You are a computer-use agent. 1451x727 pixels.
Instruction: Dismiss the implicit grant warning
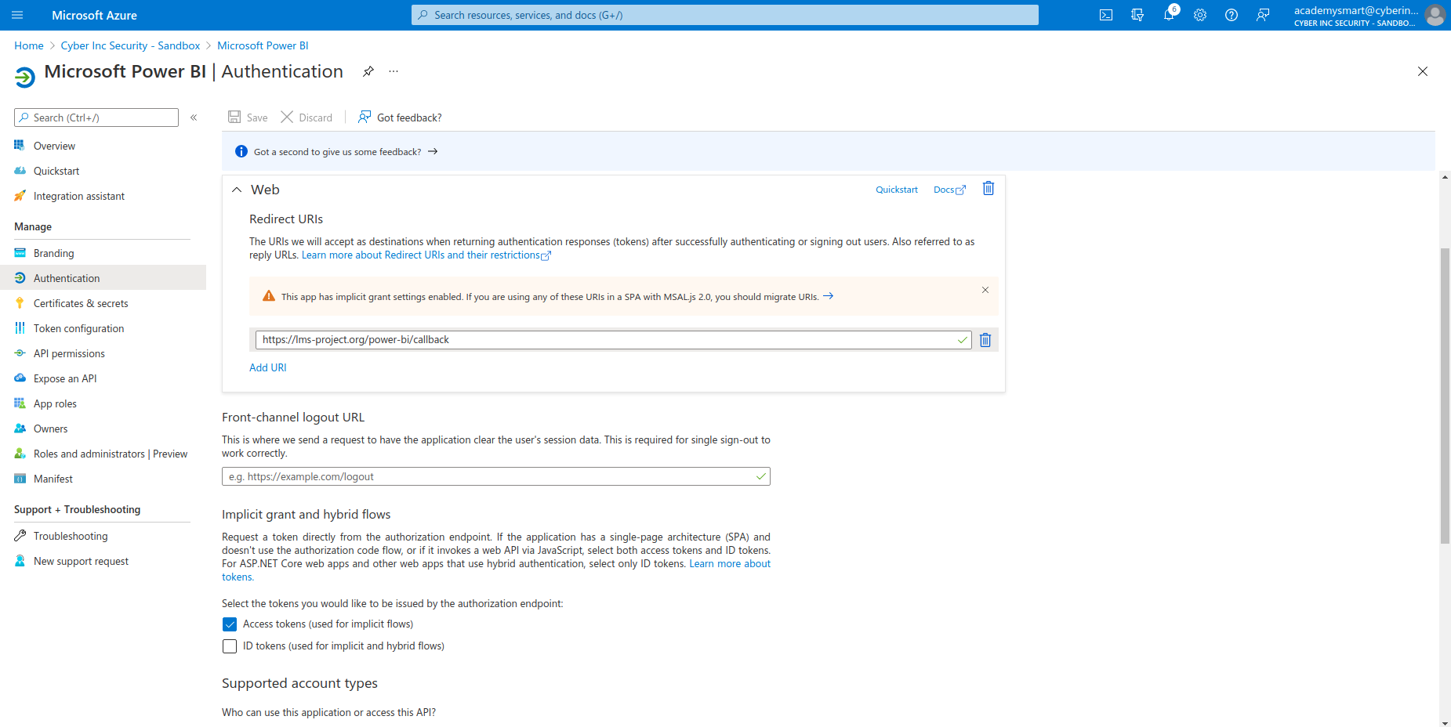[x=985, y=290]
